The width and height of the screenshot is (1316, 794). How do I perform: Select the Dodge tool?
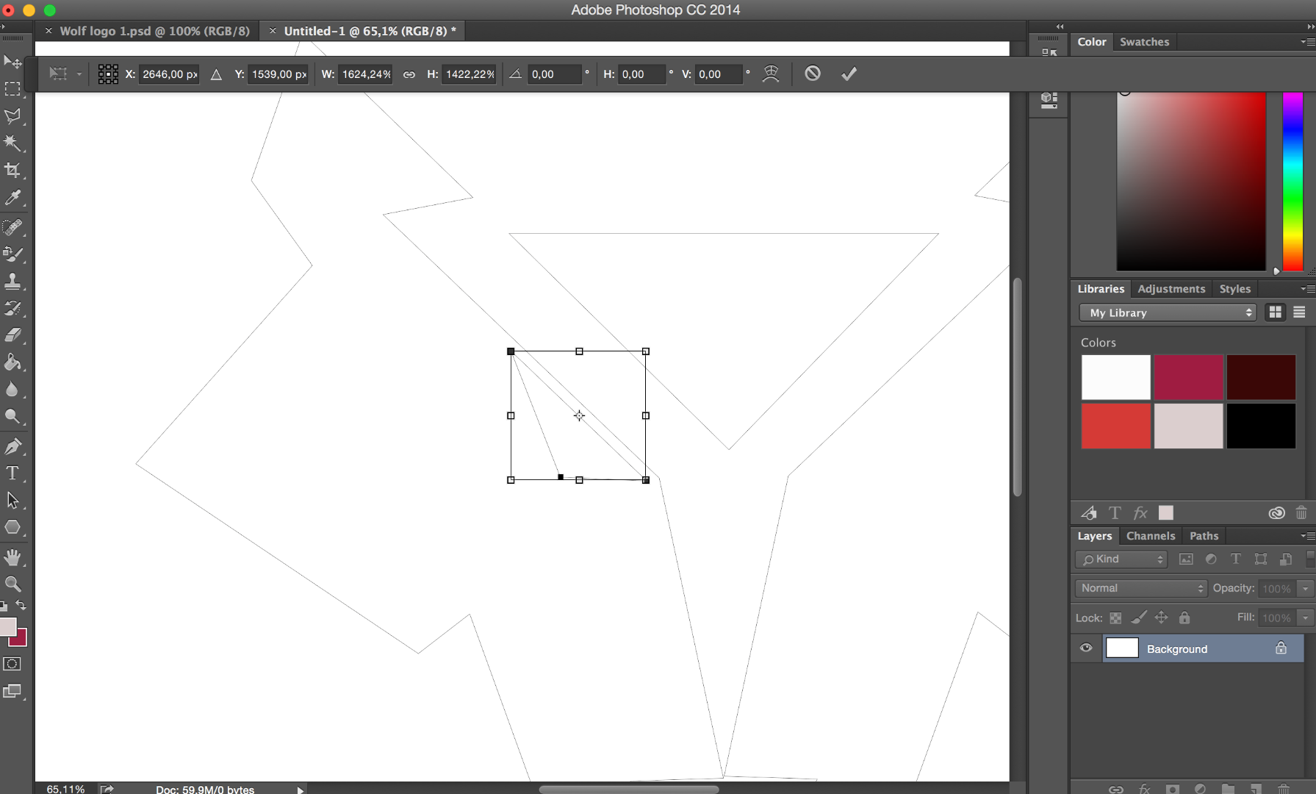[x=12, y=417]
